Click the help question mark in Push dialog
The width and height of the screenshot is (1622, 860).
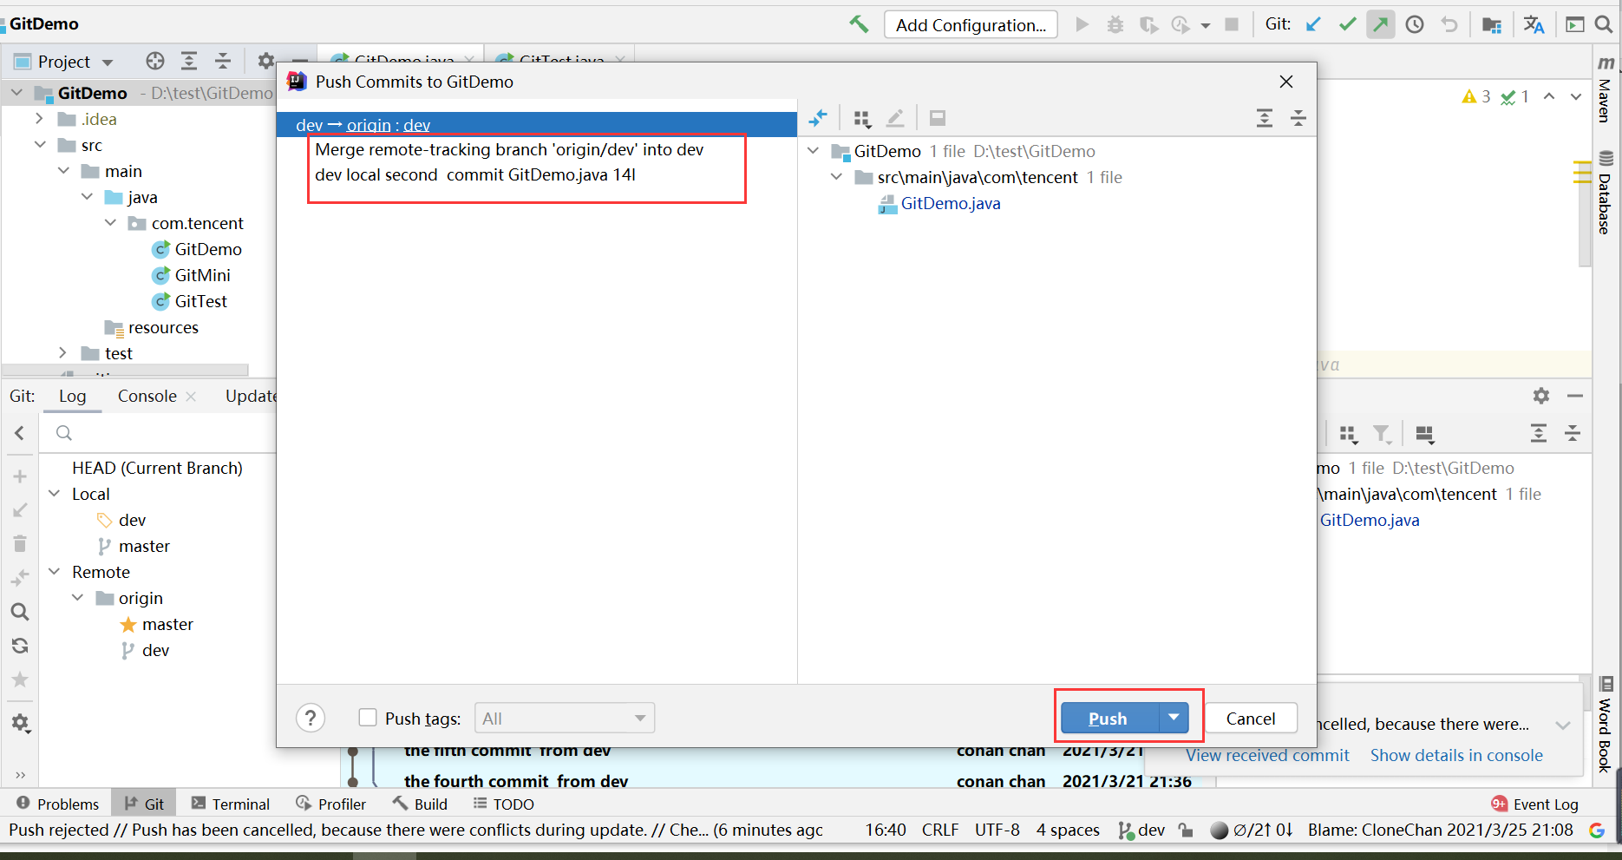[311, 718]
